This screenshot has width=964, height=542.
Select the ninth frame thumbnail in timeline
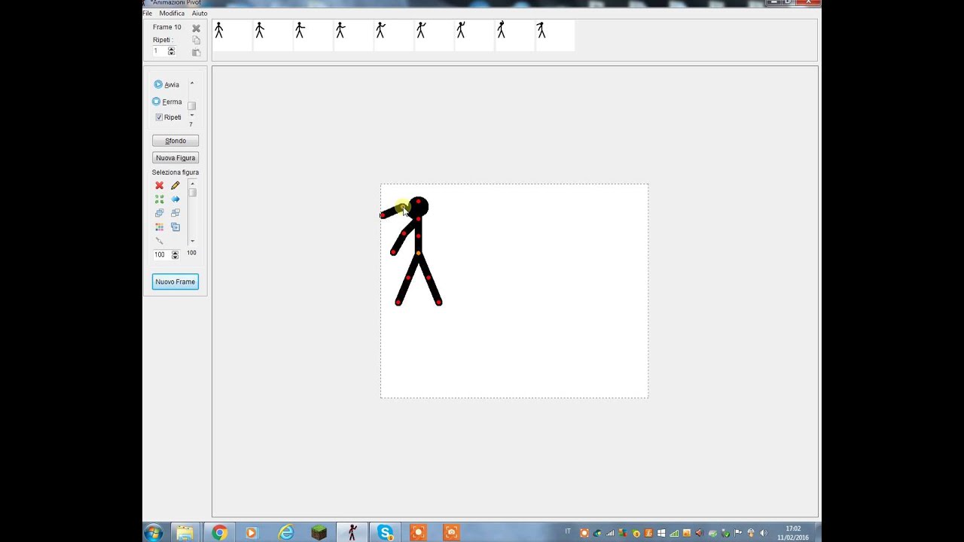[x=555, y=35]
